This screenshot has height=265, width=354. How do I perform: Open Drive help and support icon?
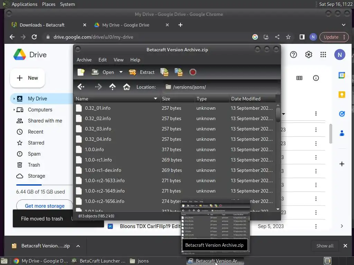(x=293, y=55)
